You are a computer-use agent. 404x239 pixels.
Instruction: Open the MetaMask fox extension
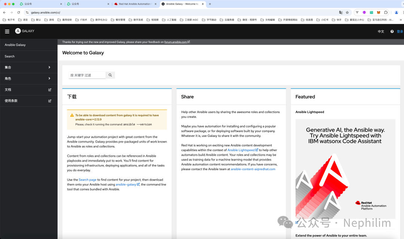[379, 12]
